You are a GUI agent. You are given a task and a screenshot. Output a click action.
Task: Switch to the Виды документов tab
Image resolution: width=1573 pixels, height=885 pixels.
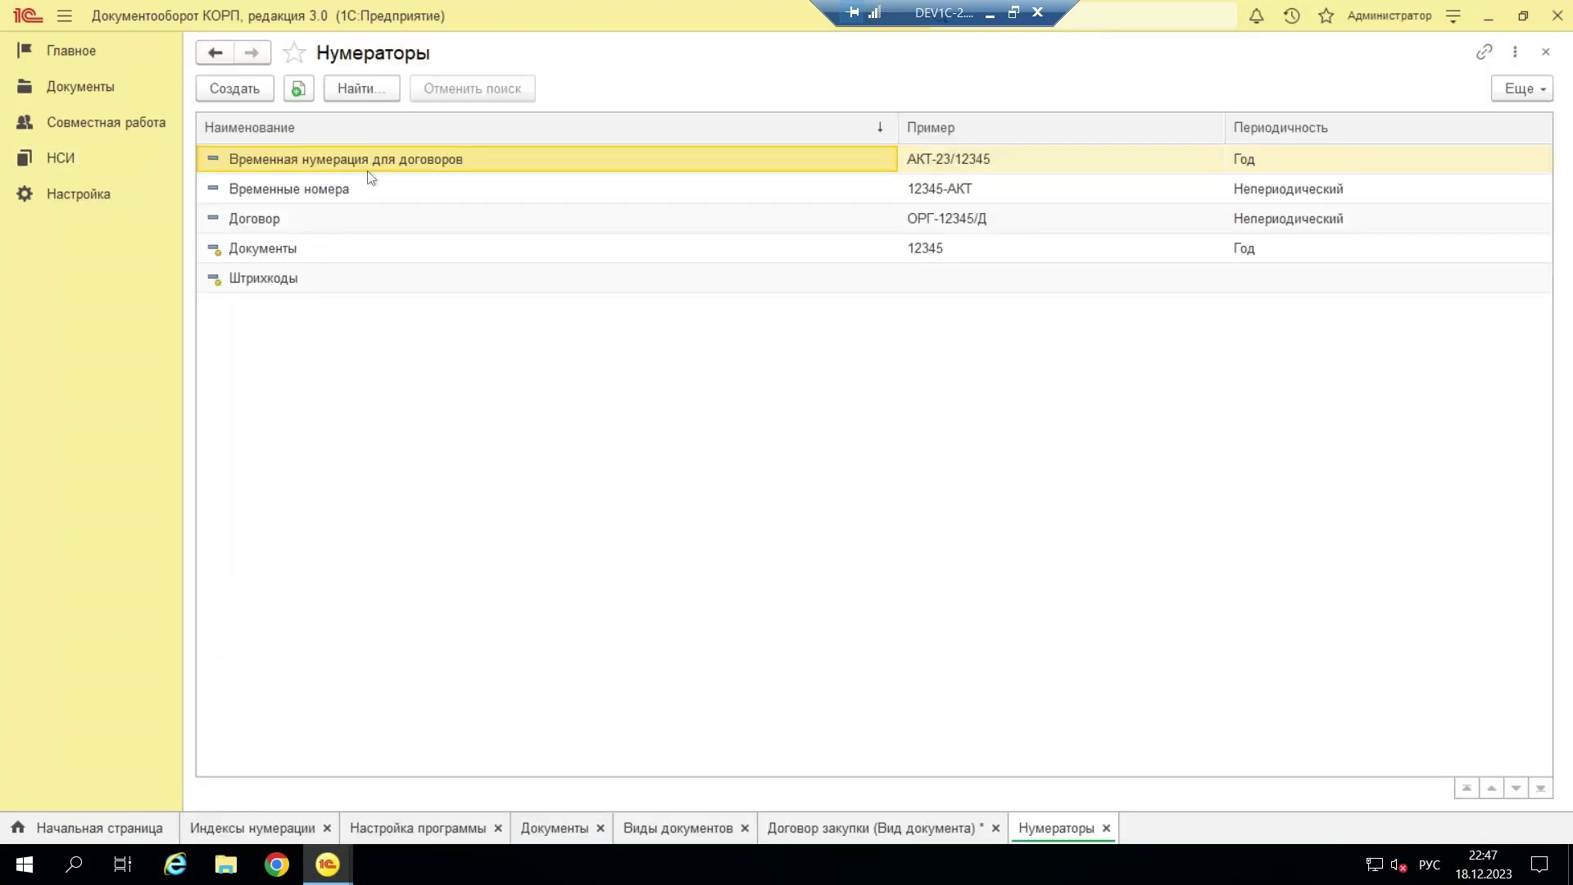[678, 828]
